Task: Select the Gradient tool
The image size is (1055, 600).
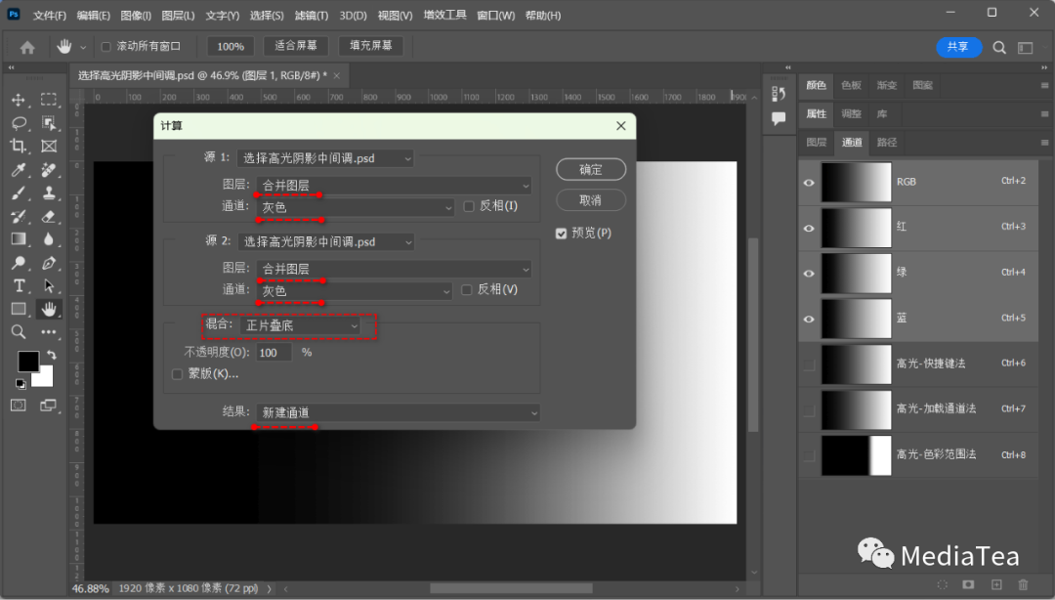Action: tap(19, 239)
